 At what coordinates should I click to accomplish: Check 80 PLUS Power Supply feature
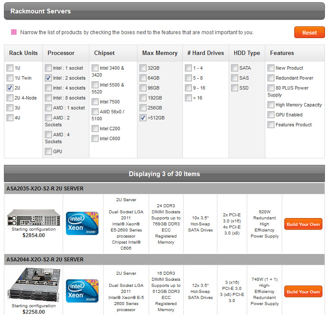point(271,88)
